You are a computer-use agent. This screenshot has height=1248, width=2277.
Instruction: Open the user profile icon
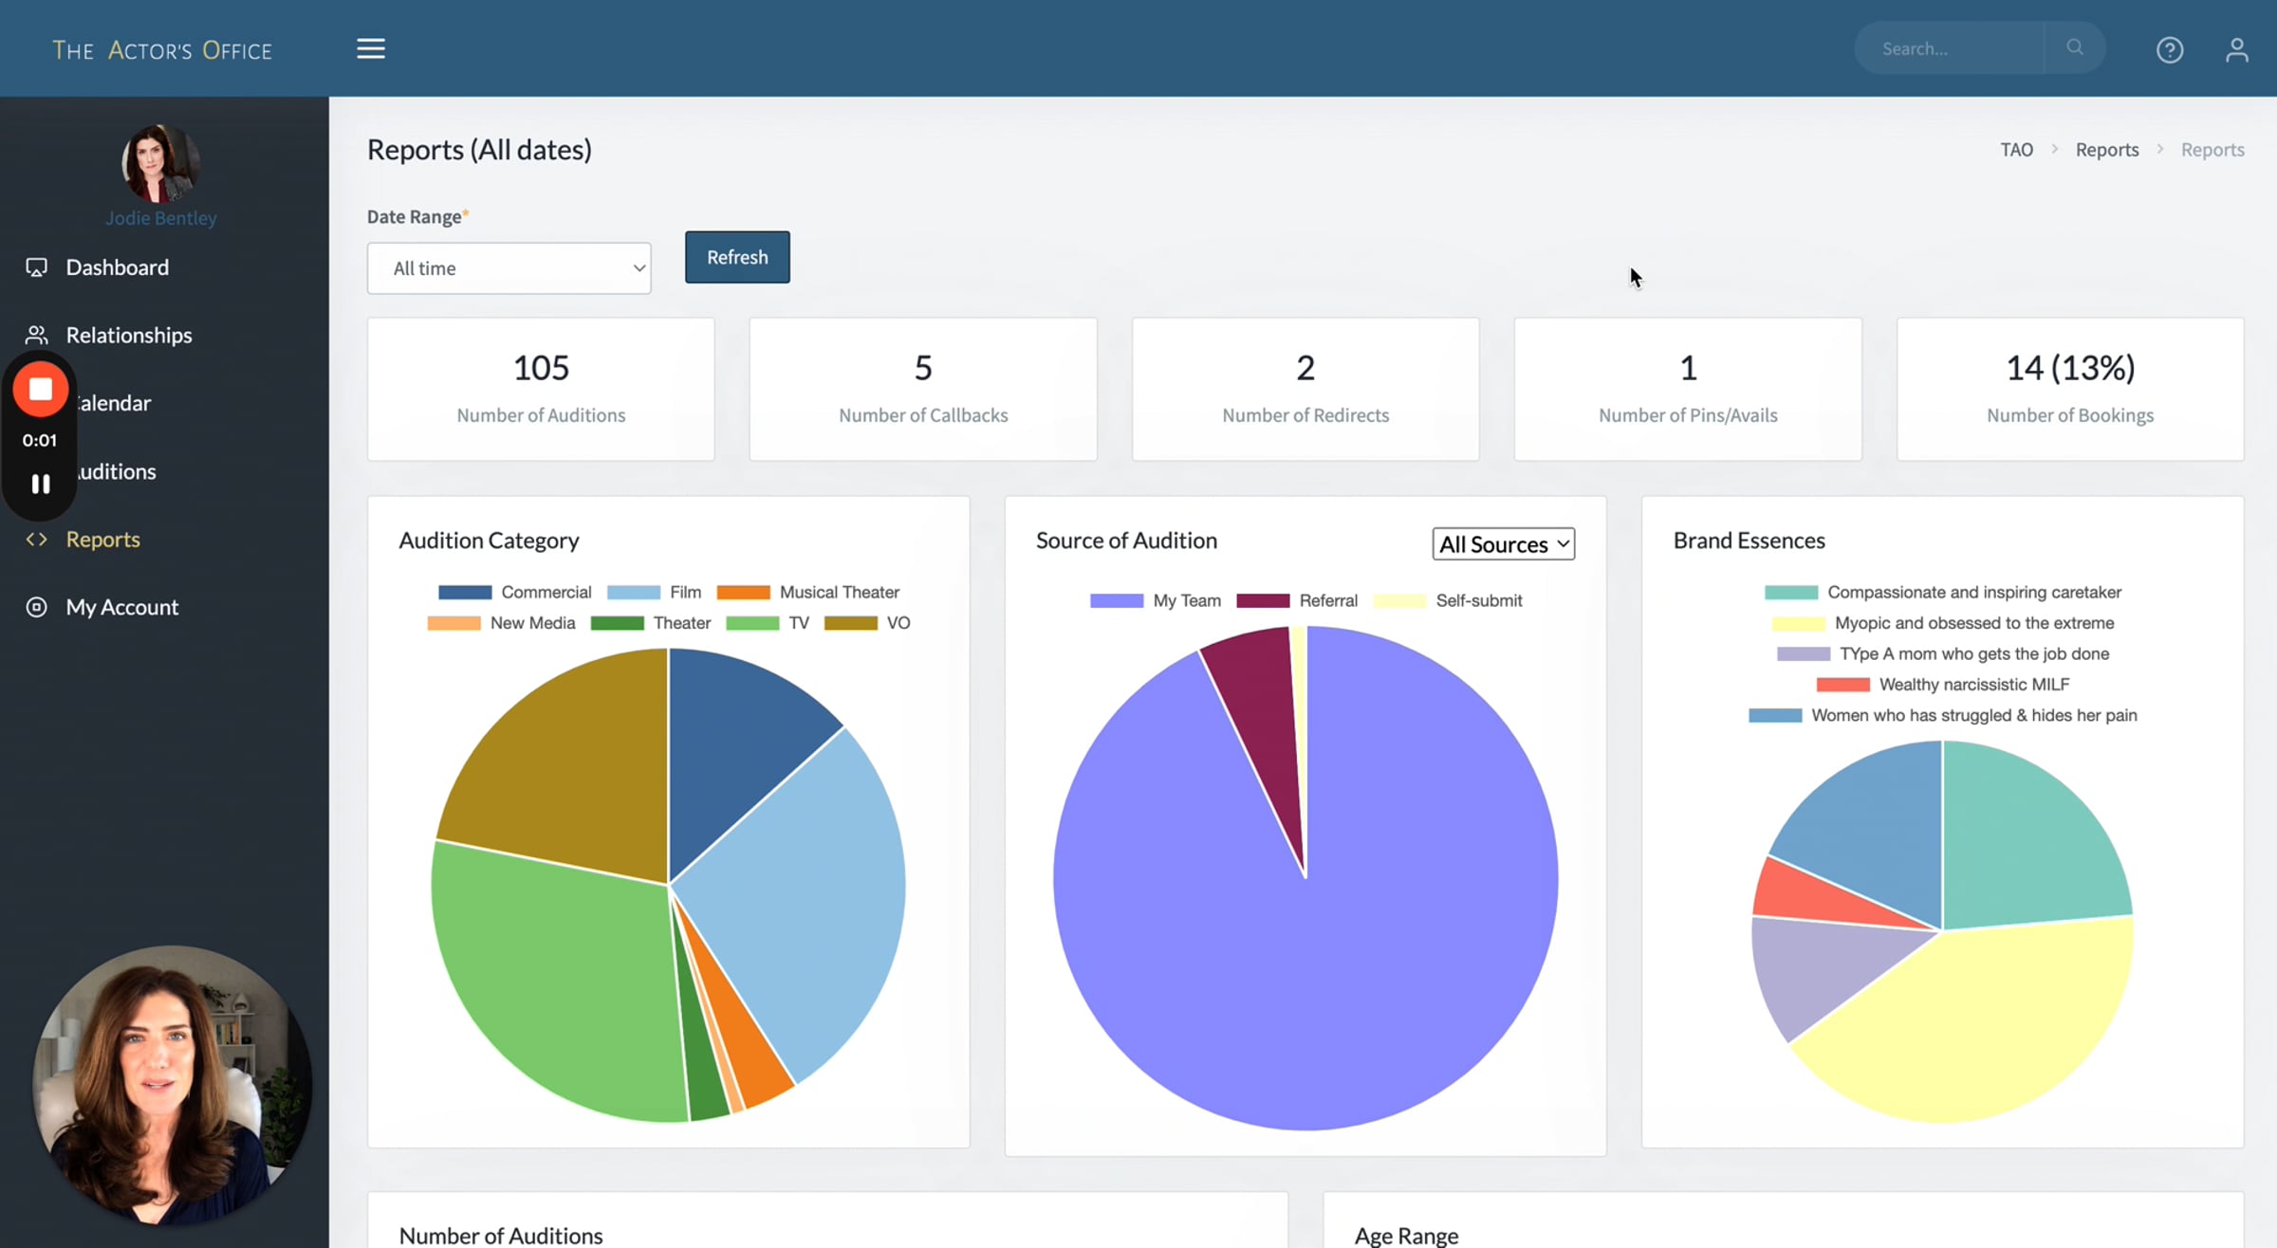(x=2236, y=49)
